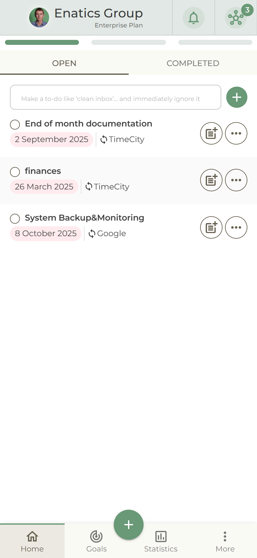Open more options for End of month documentation

coord(236,133)
